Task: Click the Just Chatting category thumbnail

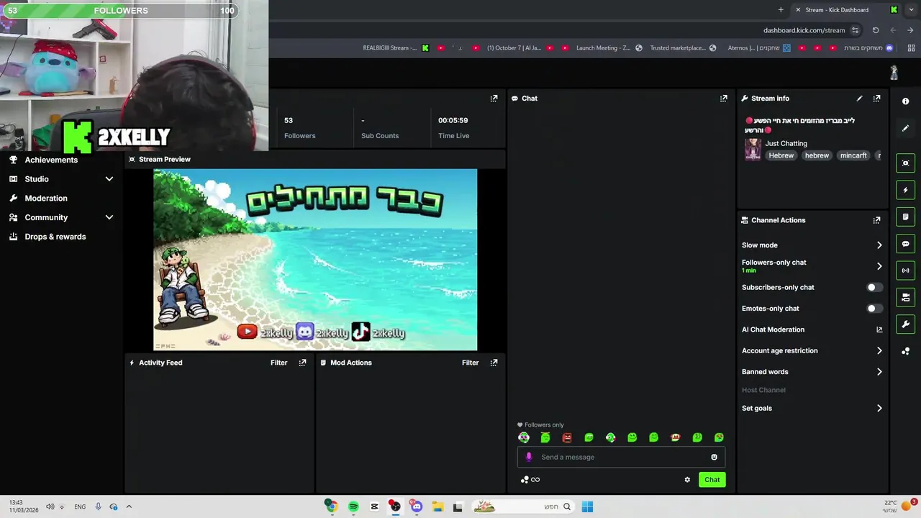Action: 753,149
